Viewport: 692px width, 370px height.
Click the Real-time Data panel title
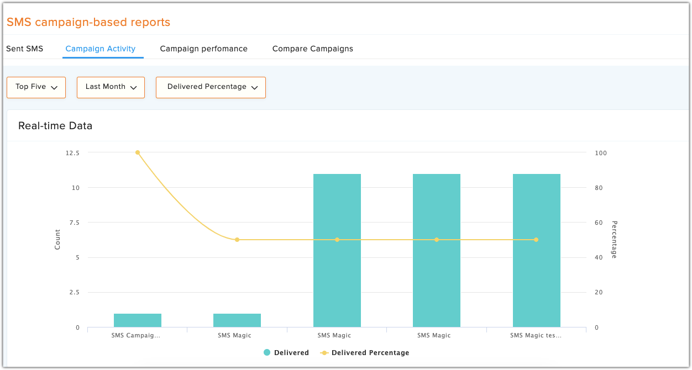click(55, 126)
